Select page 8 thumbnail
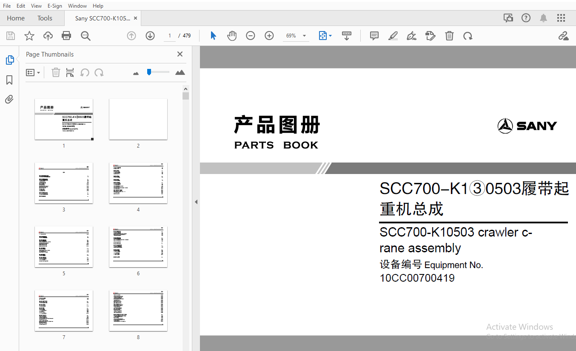Viewport: 576px width, 351px height. [x=138, y=311]
